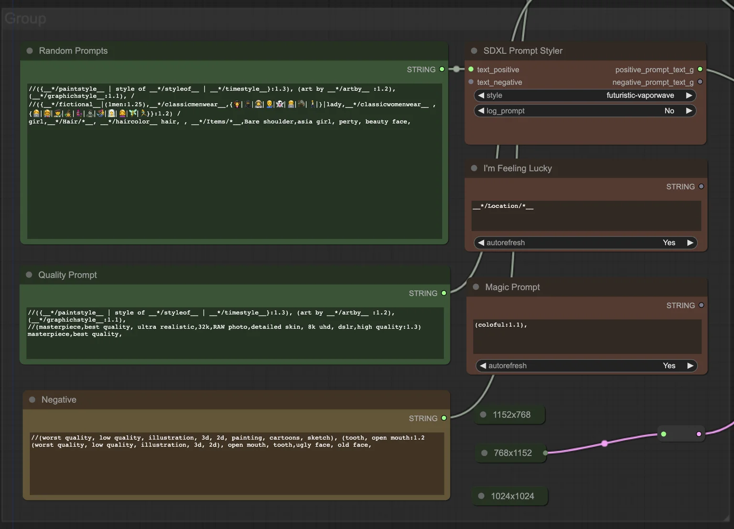Viewport: 734px width, 529px height.
Task: Click the link midpoint dot left of text_positive
Action: pyautogui.click(x=457, y=69)
